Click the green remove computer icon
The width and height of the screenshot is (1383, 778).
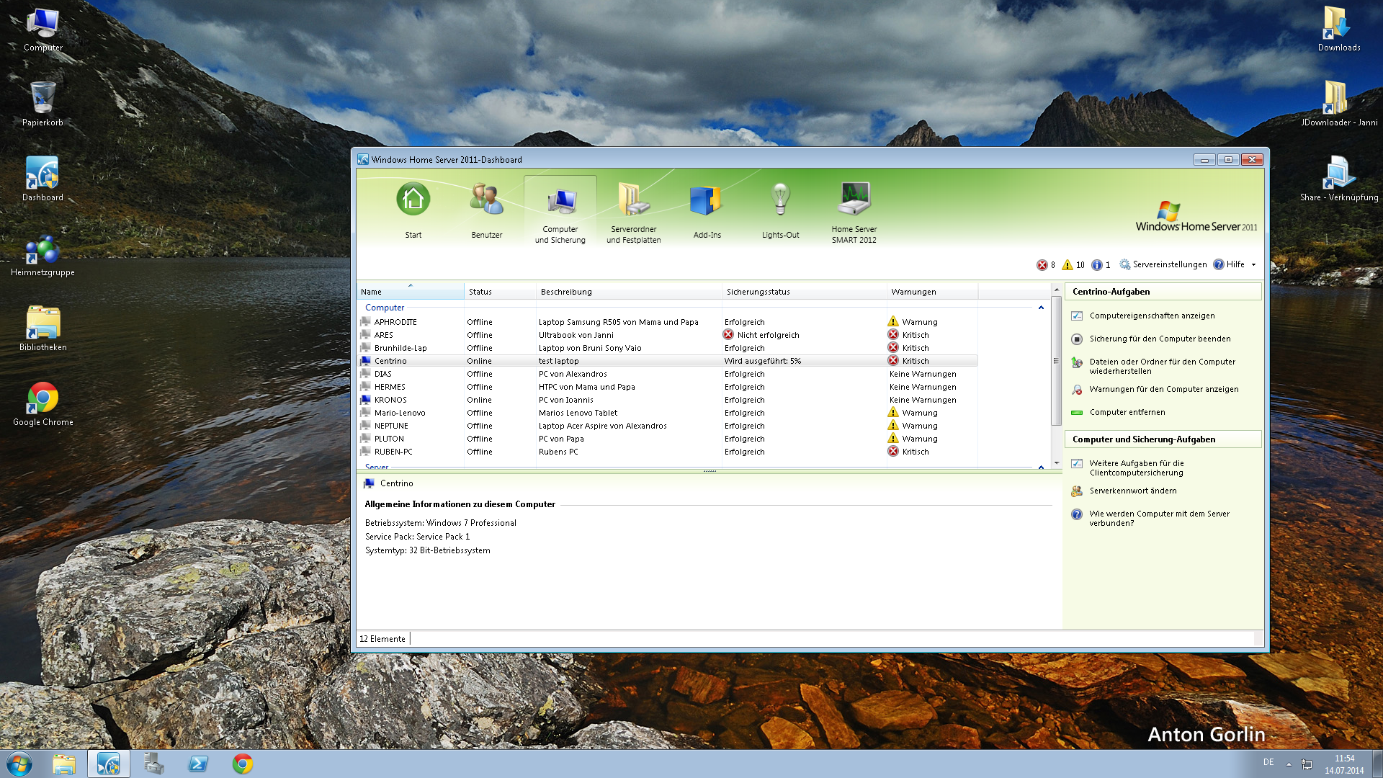click(1077, 412)
